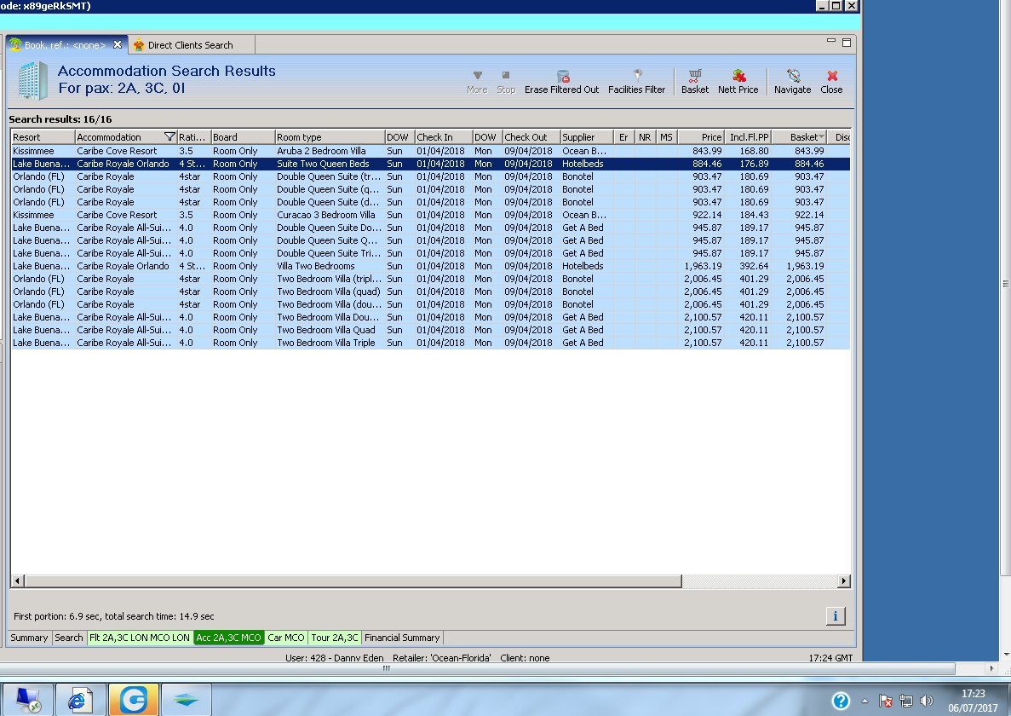Screen dimensions: 1011x716
Task: Click price 1,963.19 in Price column
Action: [703, 266]
